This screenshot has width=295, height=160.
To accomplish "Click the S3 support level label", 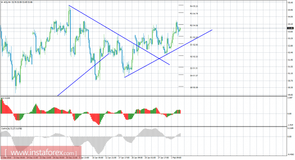I will [x=194, y=68].
